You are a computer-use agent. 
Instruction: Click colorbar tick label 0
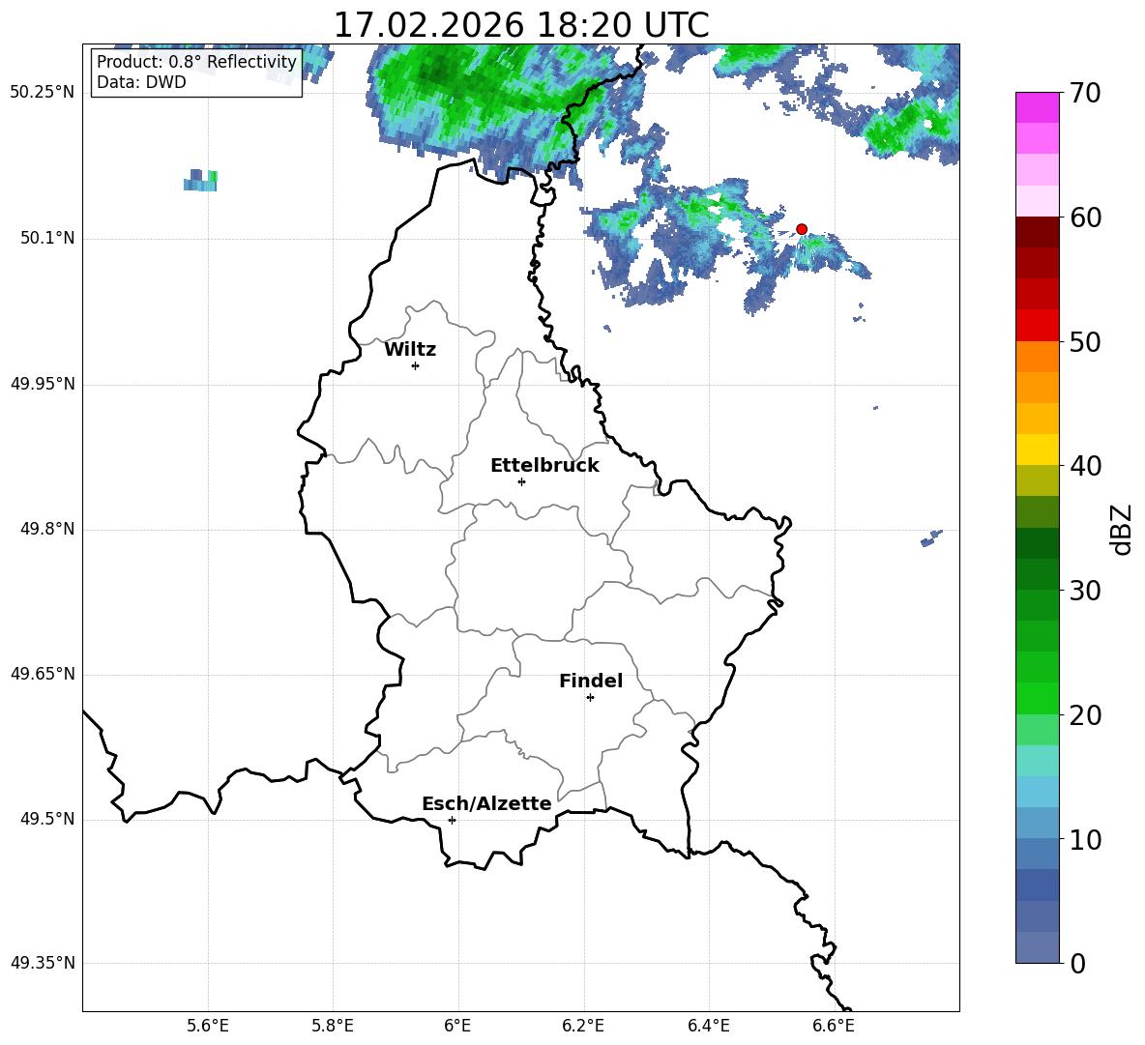coord(1077,964)
